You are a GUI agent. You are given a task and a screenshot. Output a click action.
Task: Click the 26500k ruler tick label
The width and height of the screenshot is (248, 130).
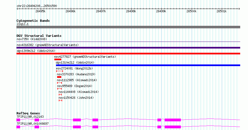click(x=191, y=11)
